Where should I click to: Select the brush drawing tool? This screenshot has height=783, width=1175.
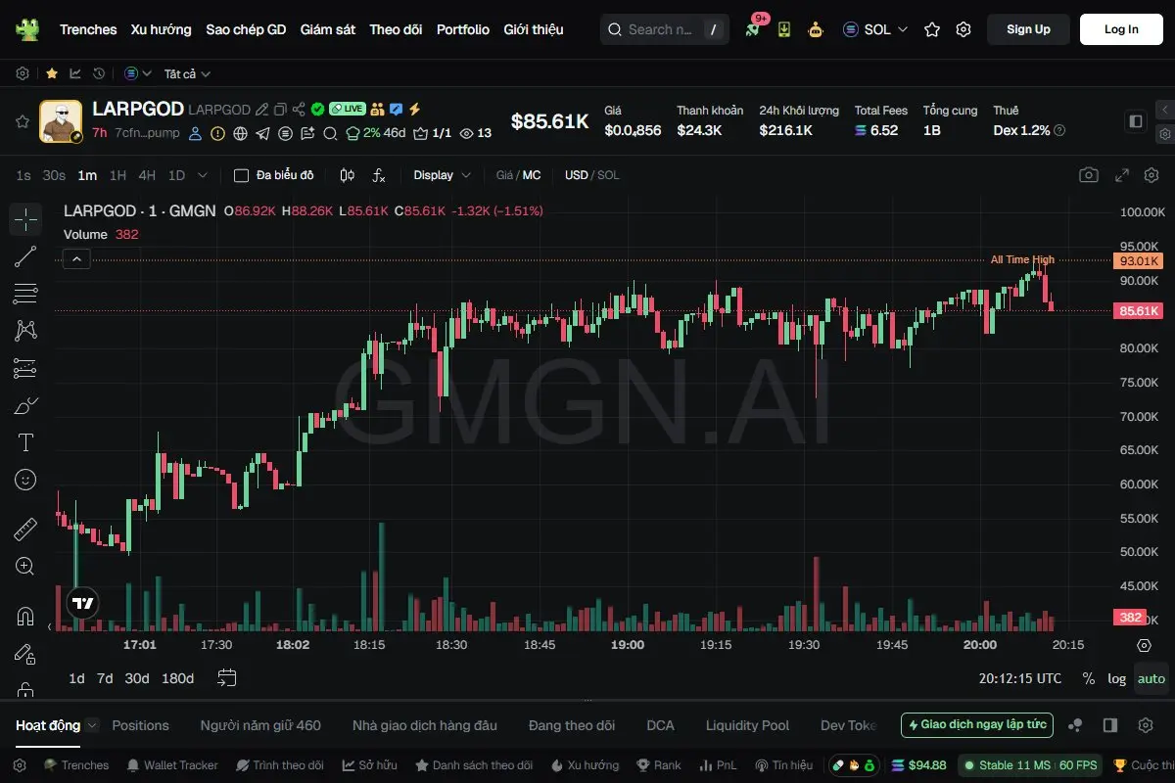coord(25,405)
